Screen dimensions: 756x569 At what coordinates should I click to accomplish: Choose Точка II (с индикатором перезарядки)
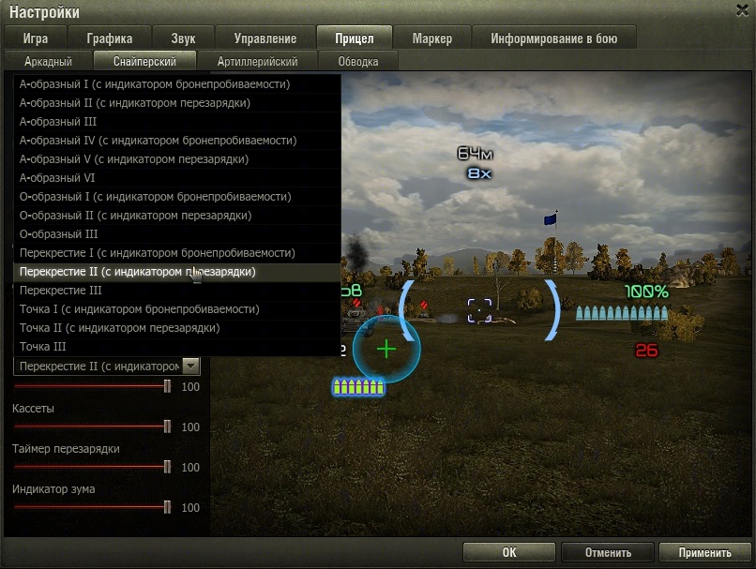[177, 329]
